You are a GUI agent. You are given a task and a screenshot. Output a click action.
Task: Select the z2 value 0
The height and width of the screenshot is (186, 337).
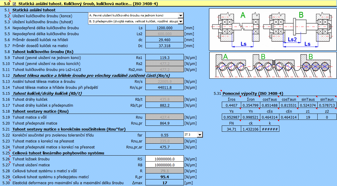pos(327,117)
